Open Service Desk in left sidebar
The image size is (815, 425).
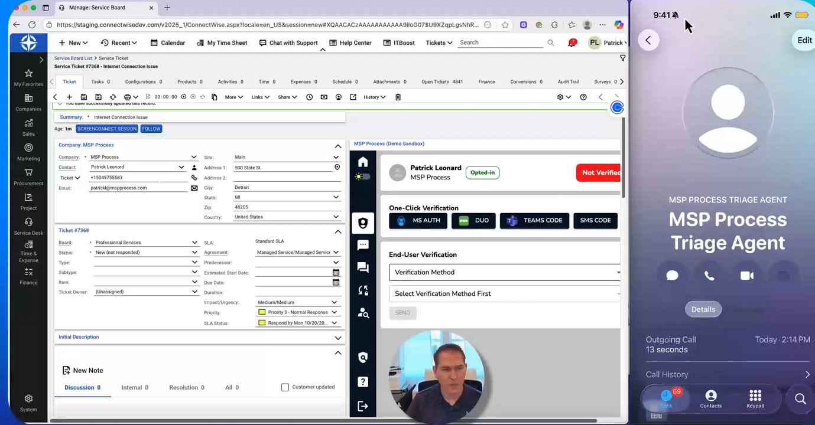coord(28,227)
